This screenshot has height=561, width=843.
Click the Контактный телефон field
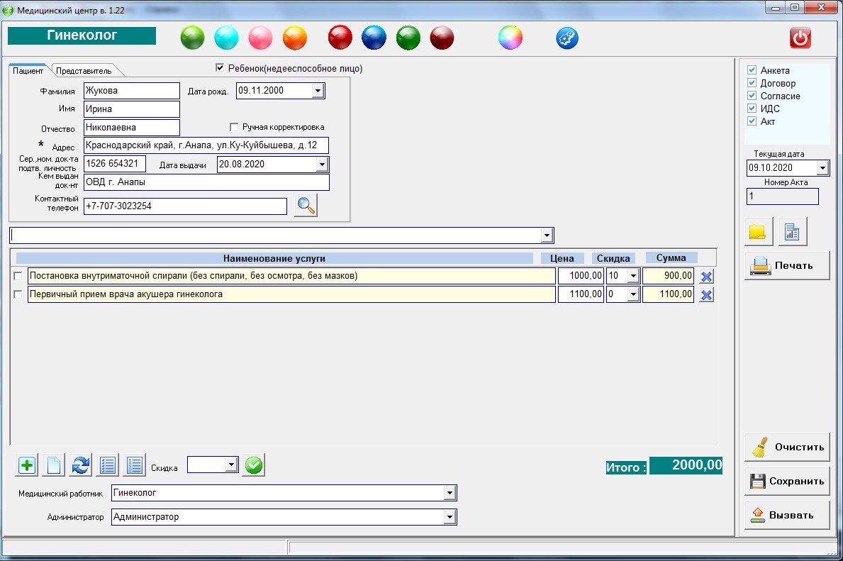[186, 206]
